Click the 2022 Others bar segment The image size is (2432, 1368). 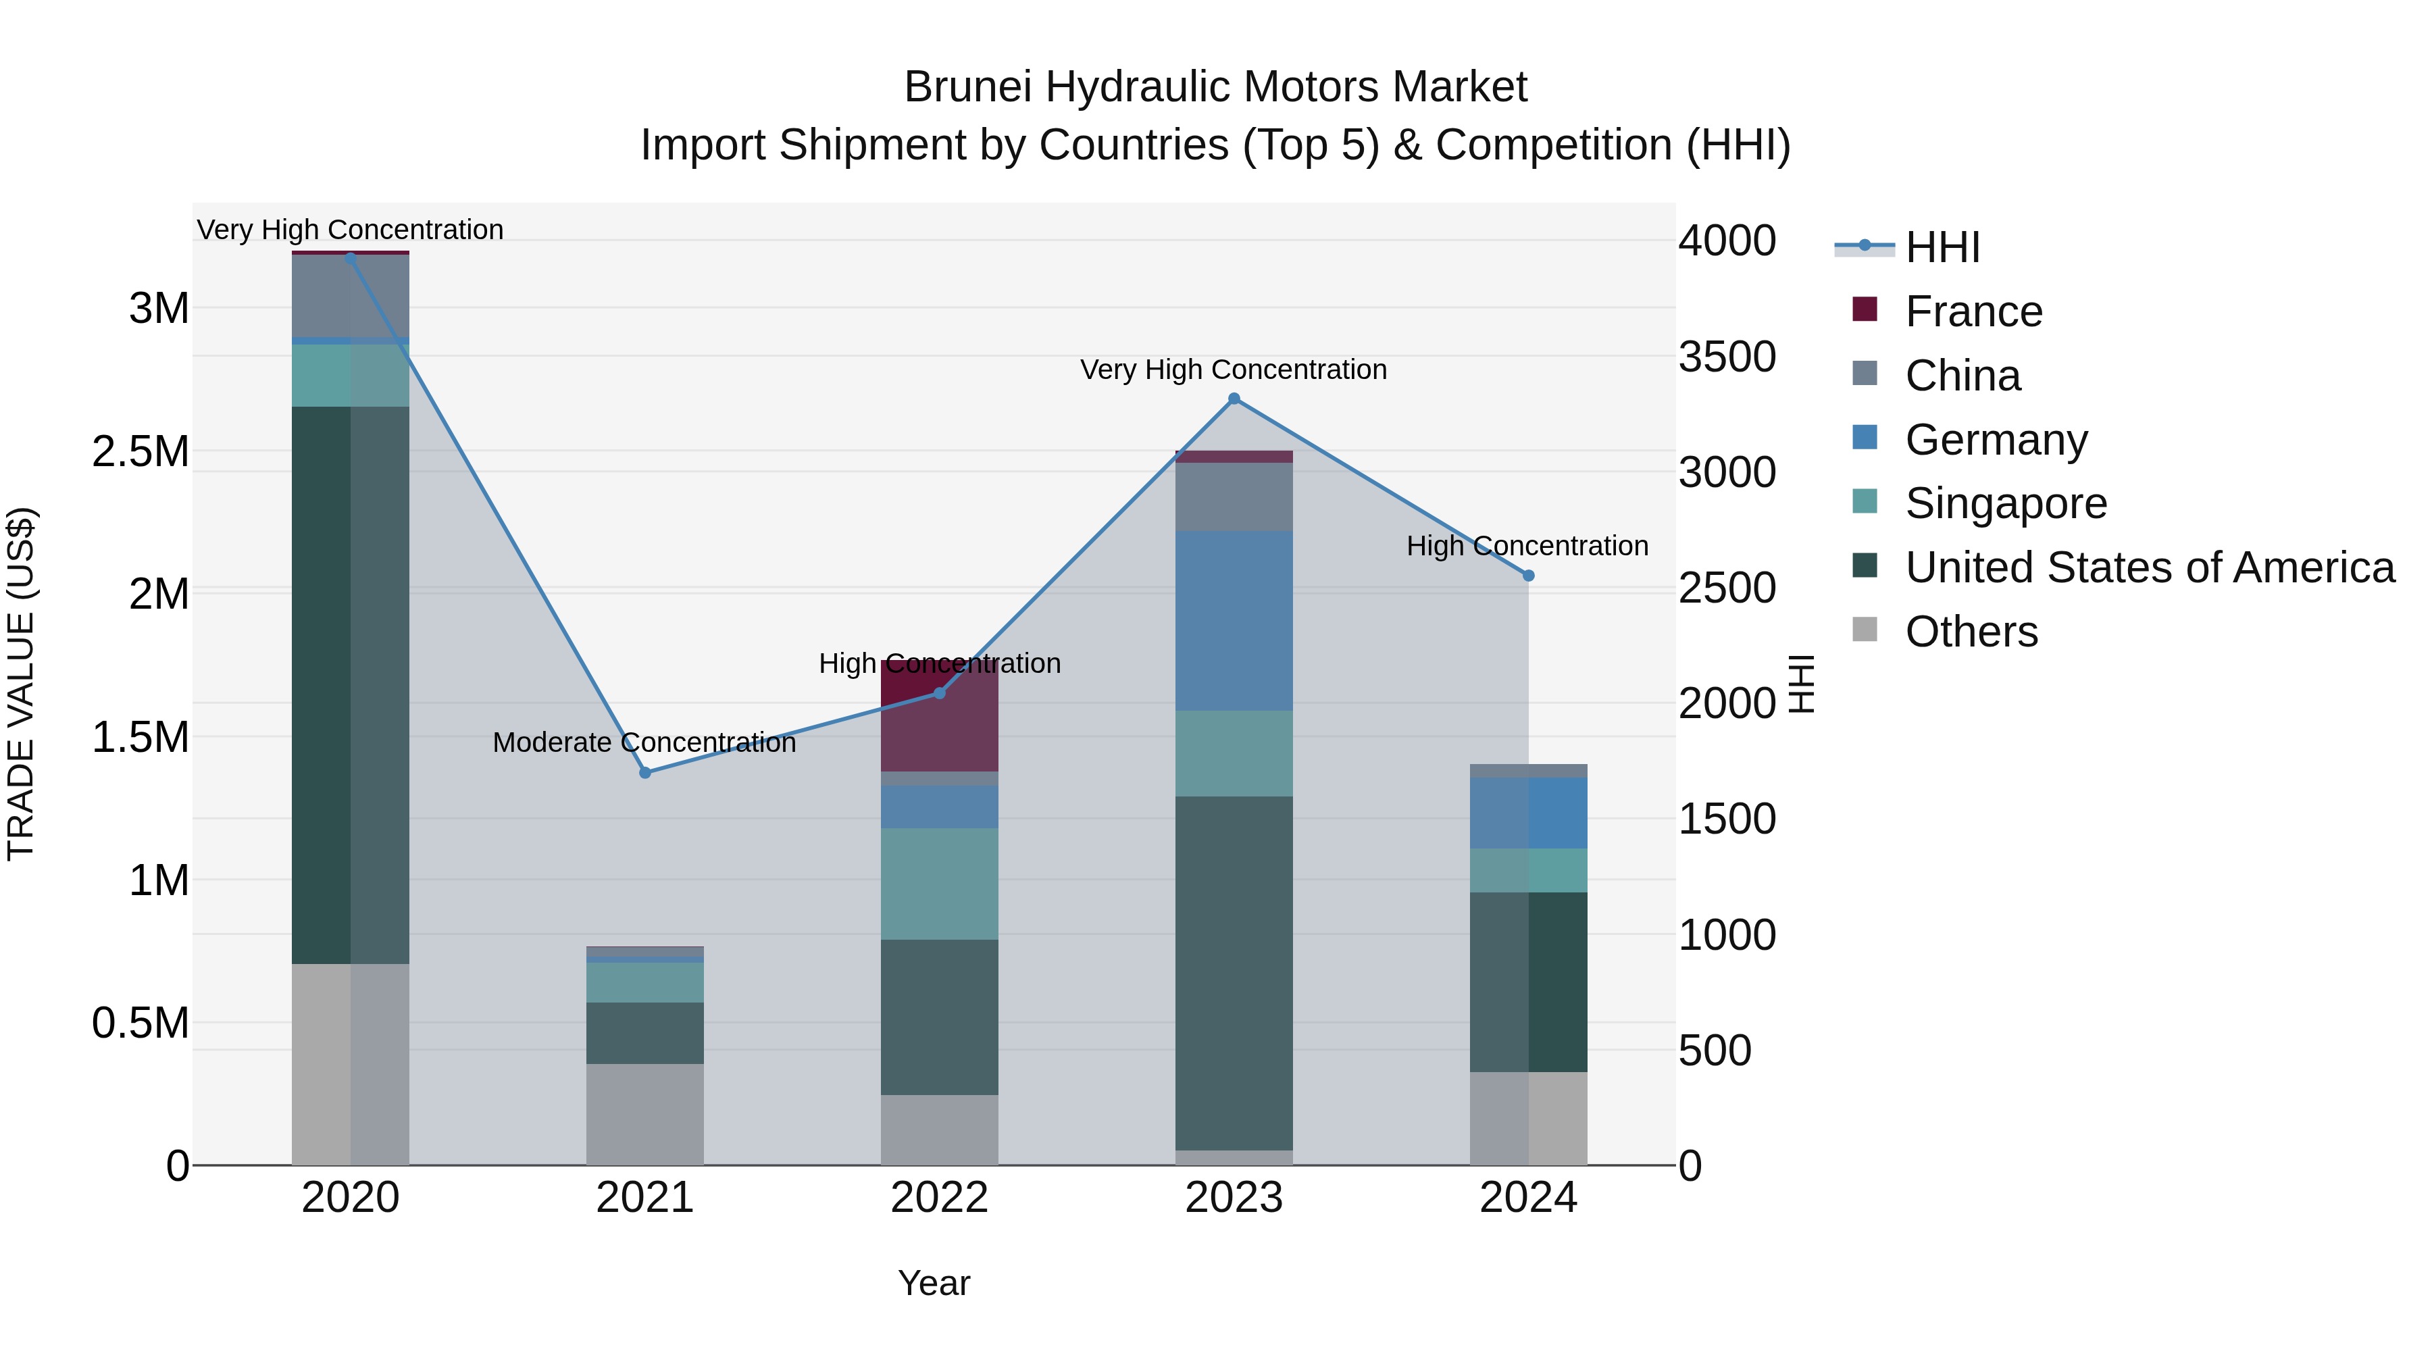[940, 1130]
